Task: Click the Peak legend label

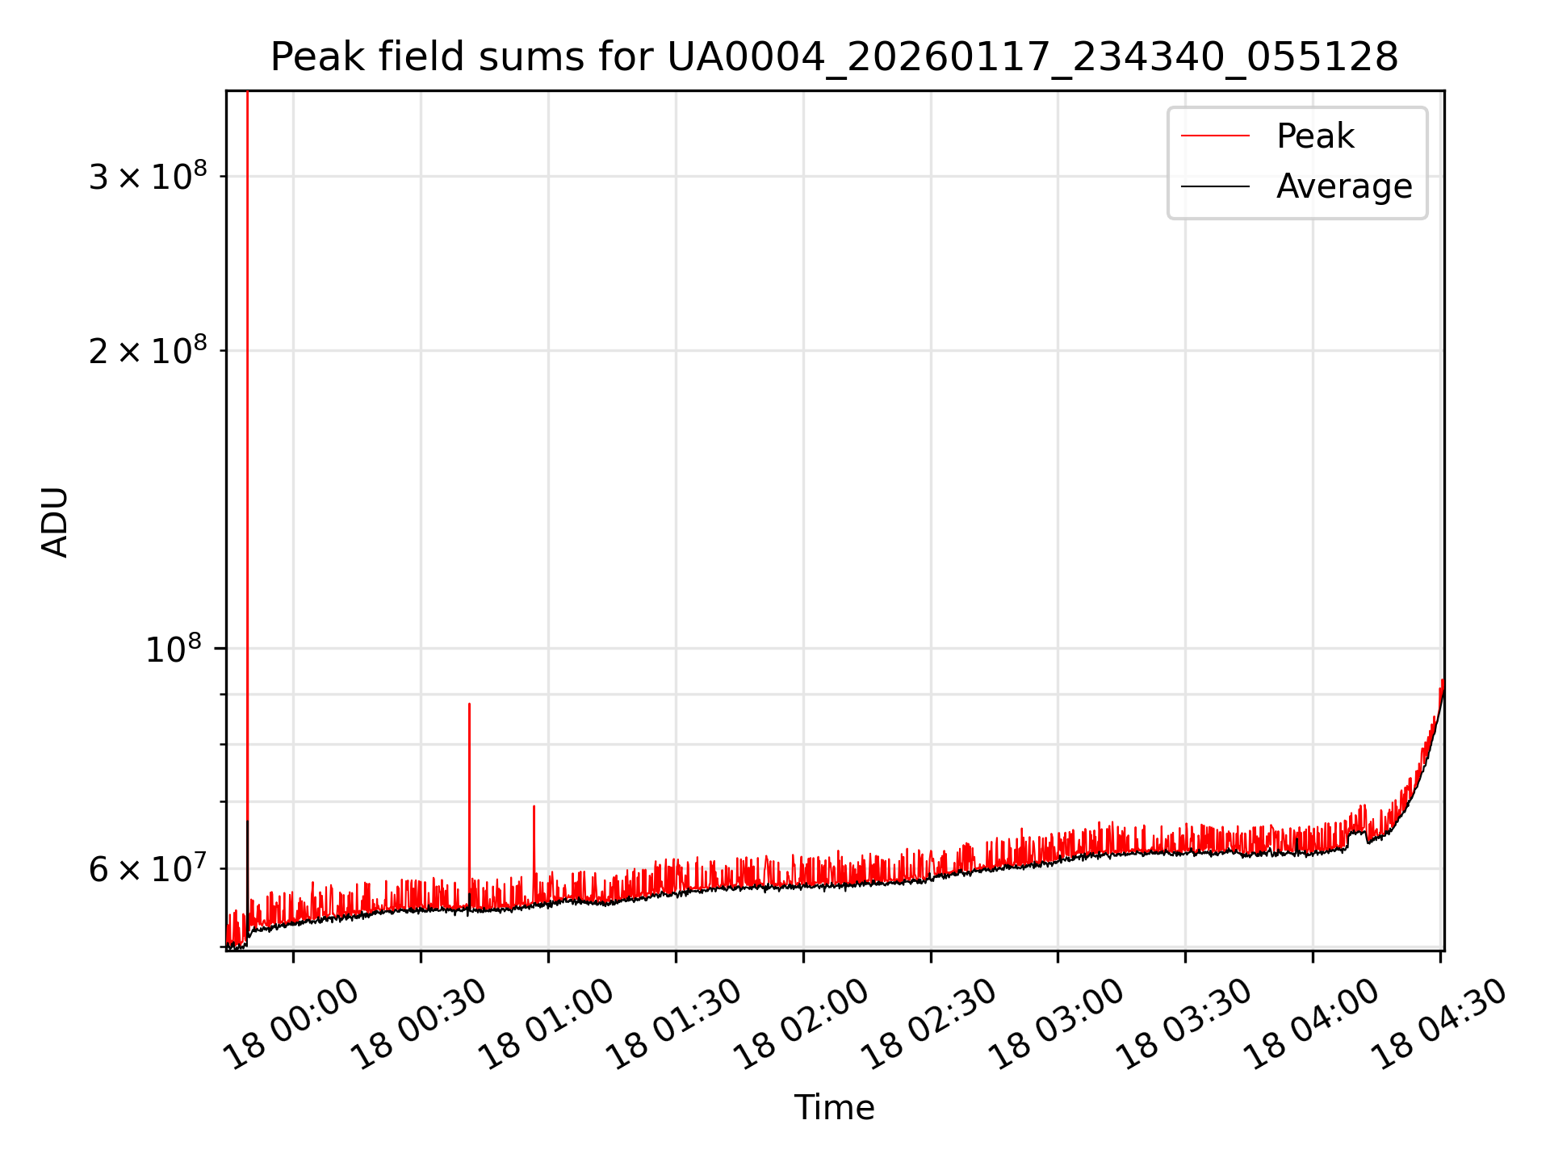Action: coord(1314,136)
